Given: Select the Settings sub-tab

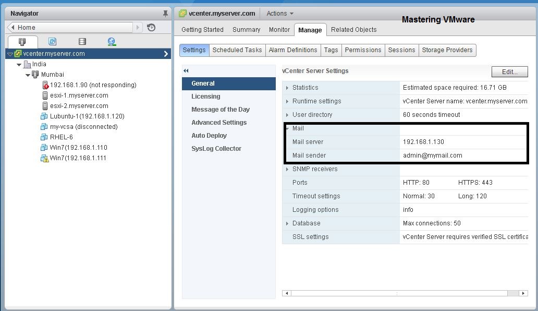Looking at the screenshot, I should 194,50.
